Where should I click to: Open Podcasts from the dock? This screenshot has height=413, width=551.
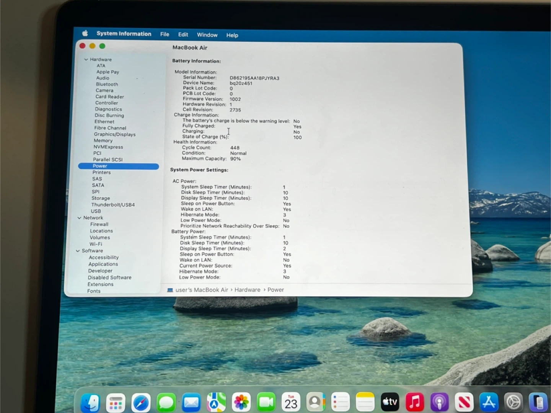(439, 403)
